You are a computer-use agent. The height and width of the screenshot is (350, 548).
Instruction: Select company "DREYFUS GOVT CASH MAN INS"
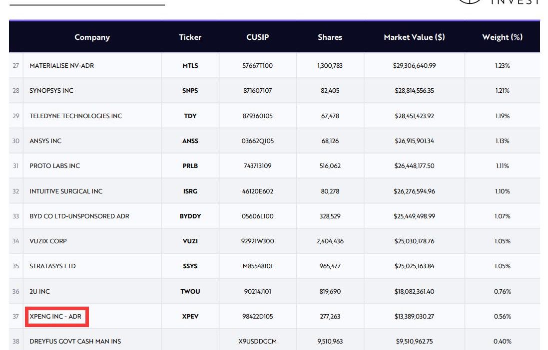click(75, 342)
